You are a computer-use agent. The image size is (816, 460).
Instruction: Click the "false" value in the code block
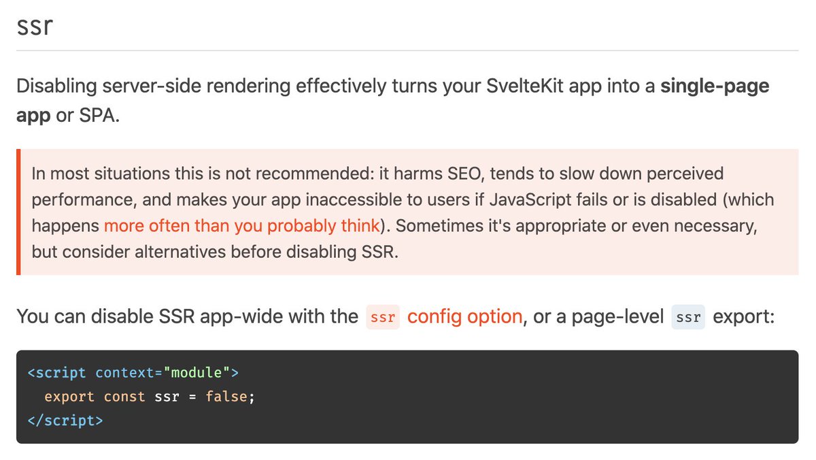pyautogui.click(x=227, y=396)
